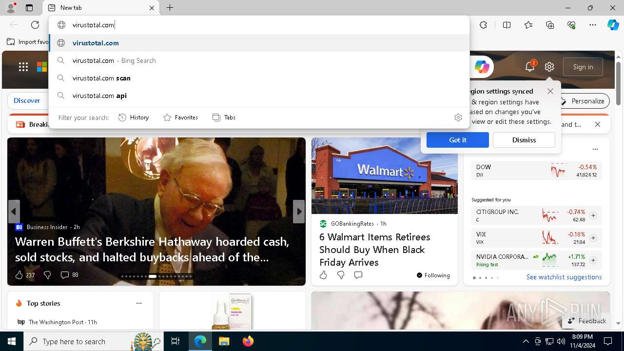Add CITIGROUP INC. to watchlist
Screen dimensions: 624x351
[x=593, y=215]
